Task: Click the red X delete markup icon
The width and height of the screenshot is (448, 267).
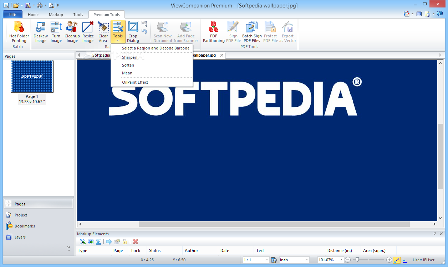Action: coord(135,242)
